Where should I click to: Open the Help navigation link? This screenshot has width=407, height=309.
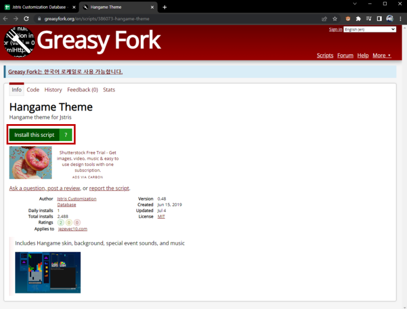click(363, 55)
